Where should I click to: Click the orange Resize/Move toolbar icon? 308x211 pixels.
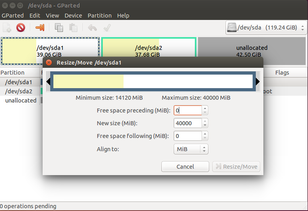point(40,28)
